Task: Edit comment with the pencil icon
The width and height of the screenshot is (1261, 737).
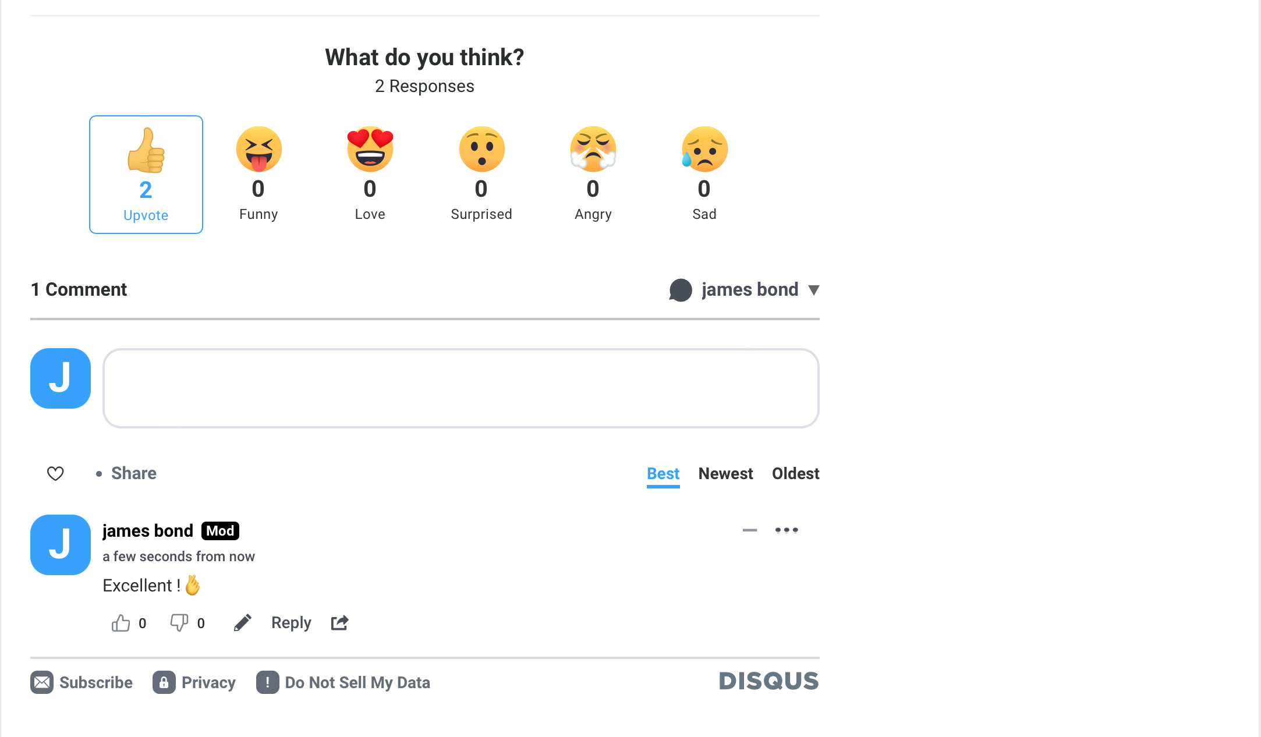Action: tap(242, 623)
